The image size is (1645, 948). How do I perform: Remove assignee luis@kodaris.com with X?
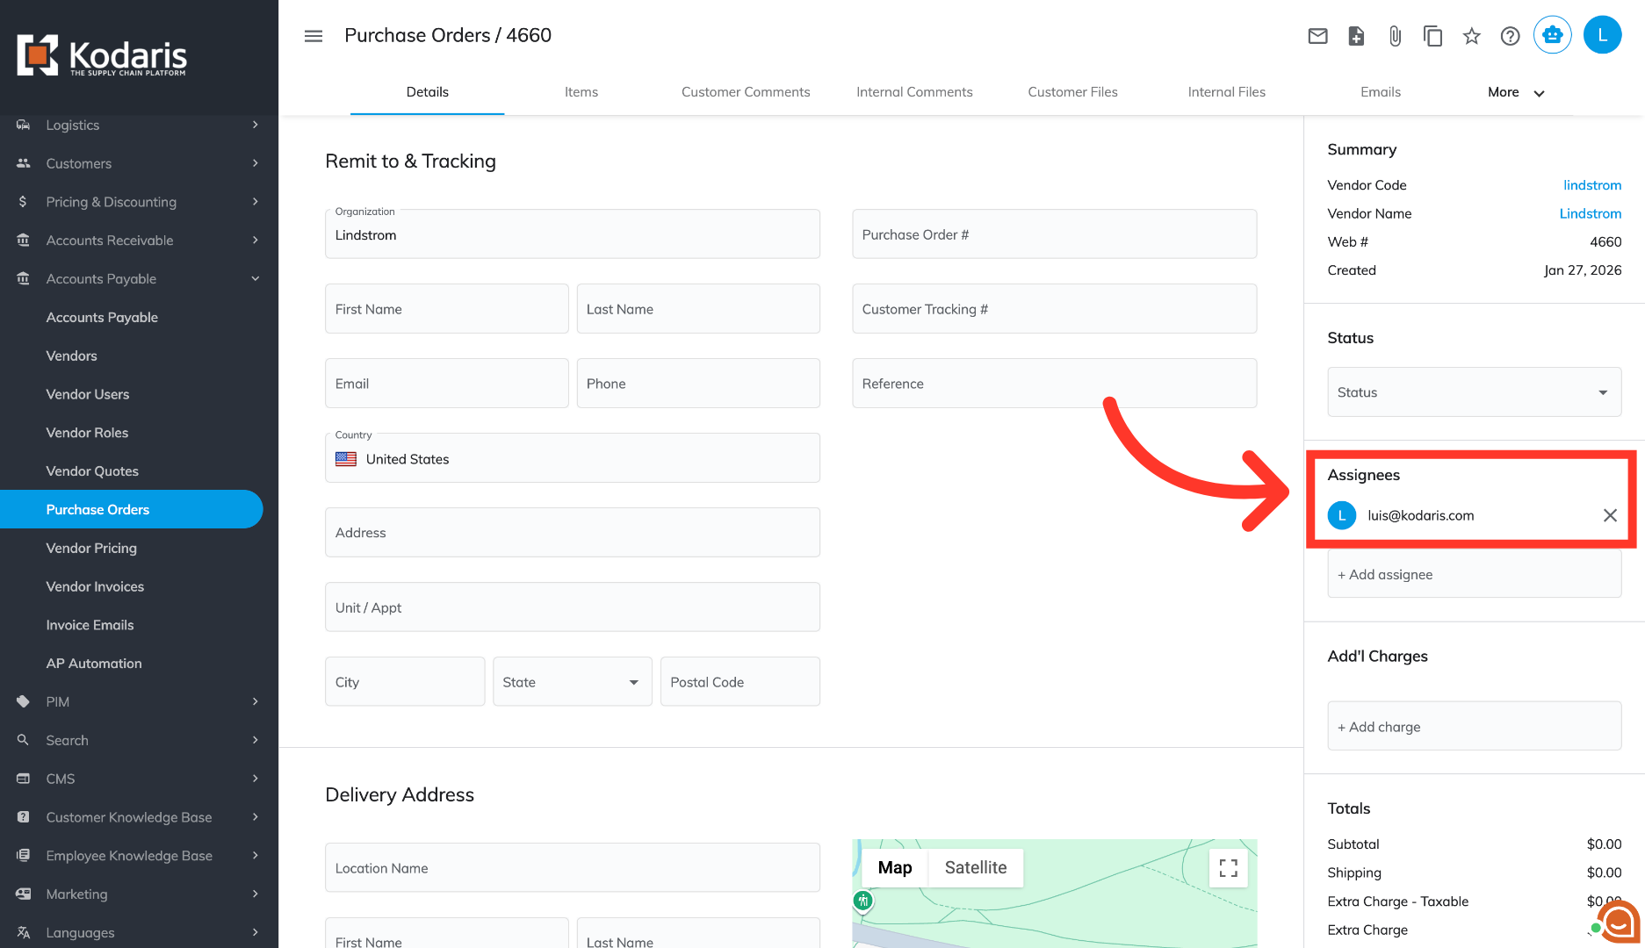[x=1610, y=515]
